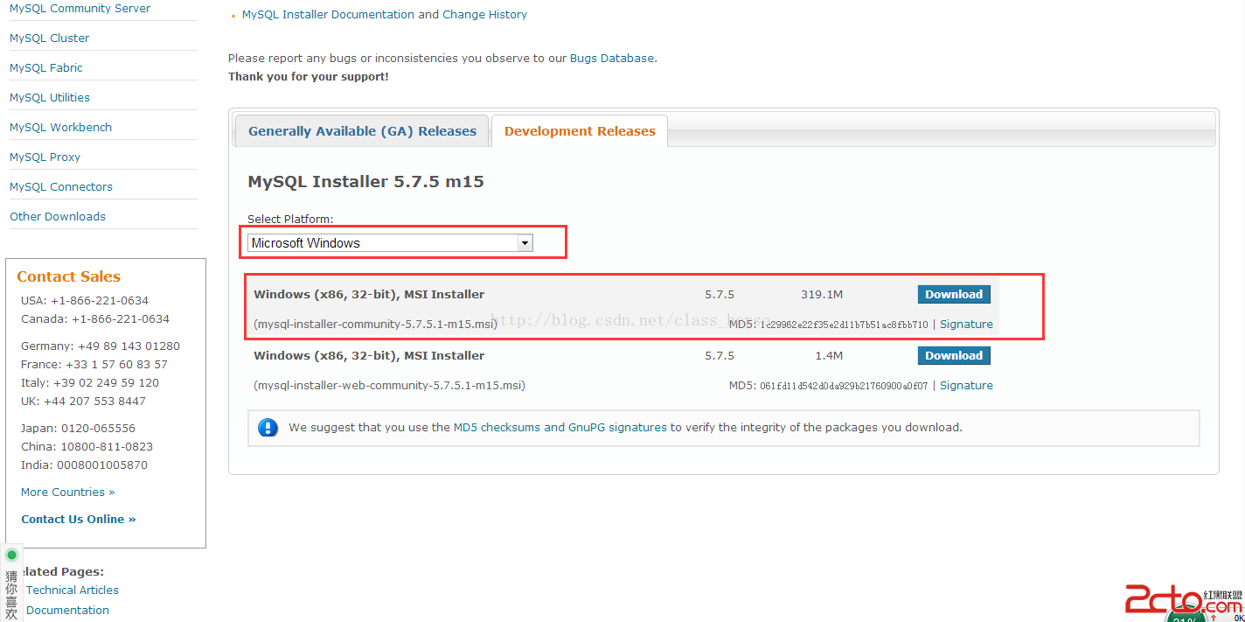Click the More Countries » link
Screen dimensions: 1245x622
pos(68,493)
